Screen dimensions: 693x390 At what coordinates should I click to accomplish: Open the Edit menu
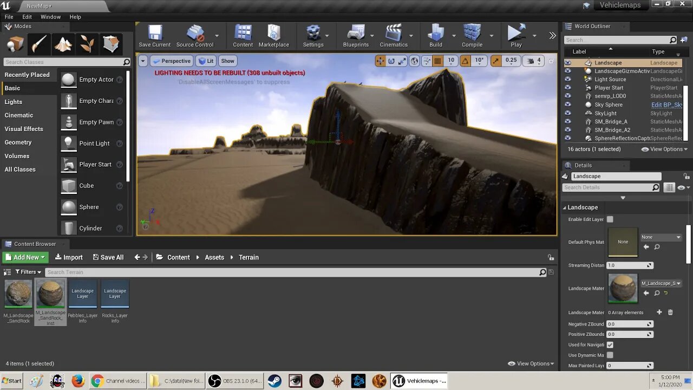point(27,17)
